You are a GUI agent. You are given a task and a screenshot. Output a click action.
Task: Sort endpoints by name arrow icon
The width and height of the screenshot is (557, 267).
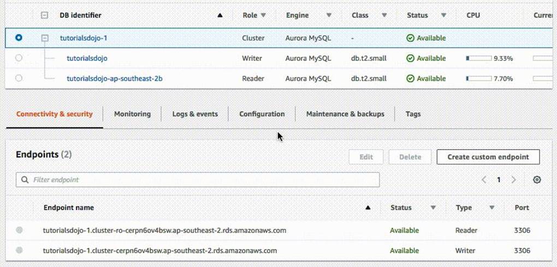pos(368,207)
